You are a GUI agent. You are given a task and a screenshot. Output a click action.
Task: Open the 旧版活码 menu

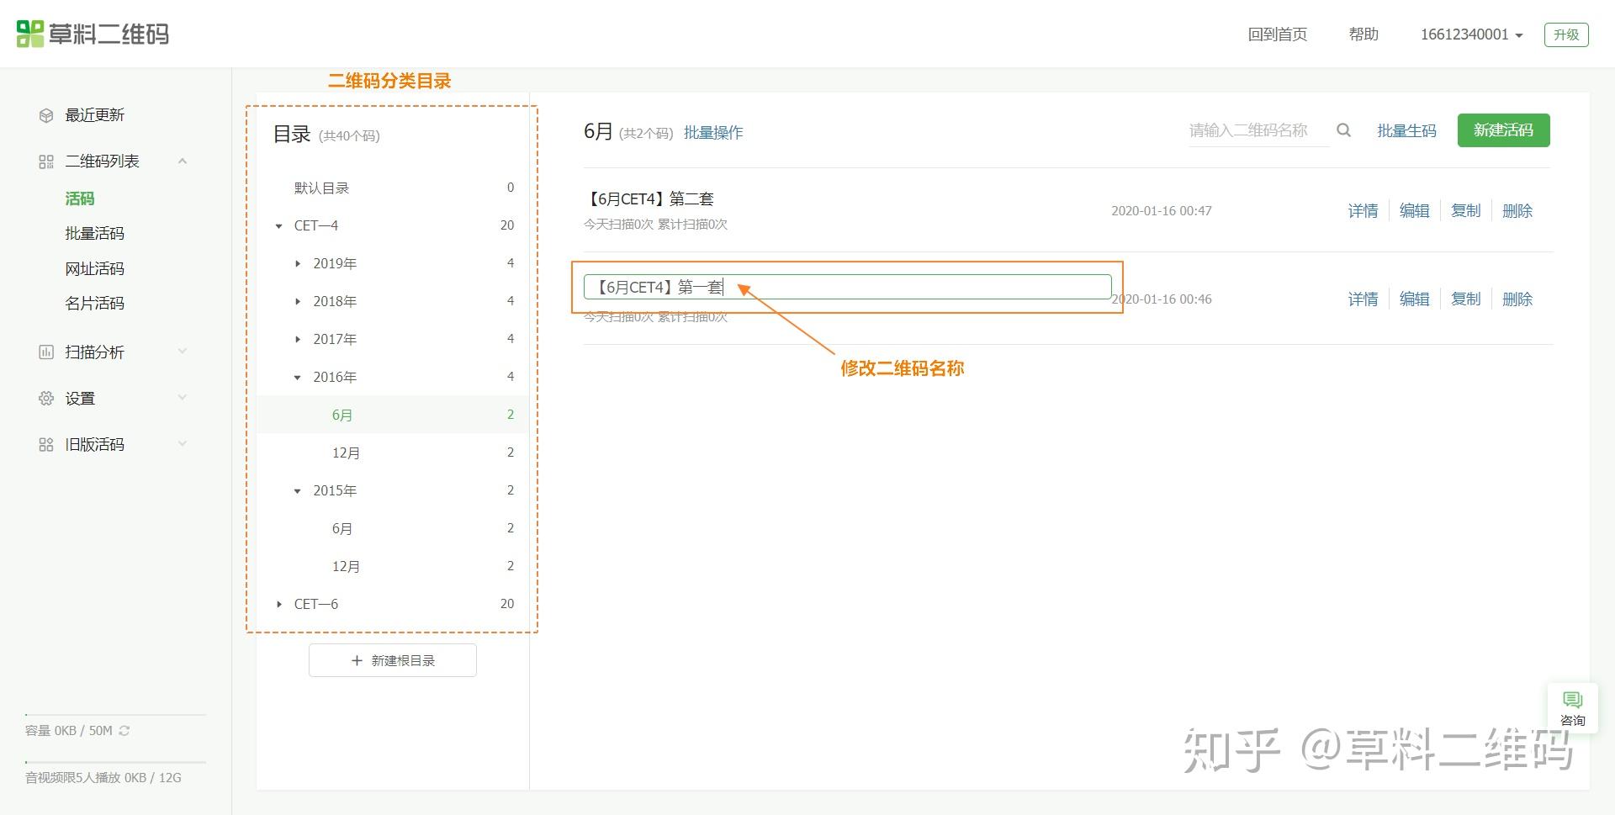pos(95,445)
